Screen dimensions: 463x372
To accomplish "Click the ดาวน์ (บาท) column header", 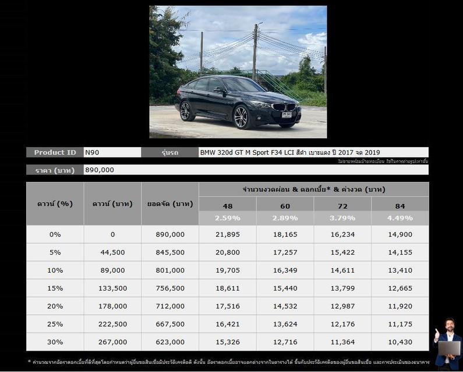I will (112, 203).
